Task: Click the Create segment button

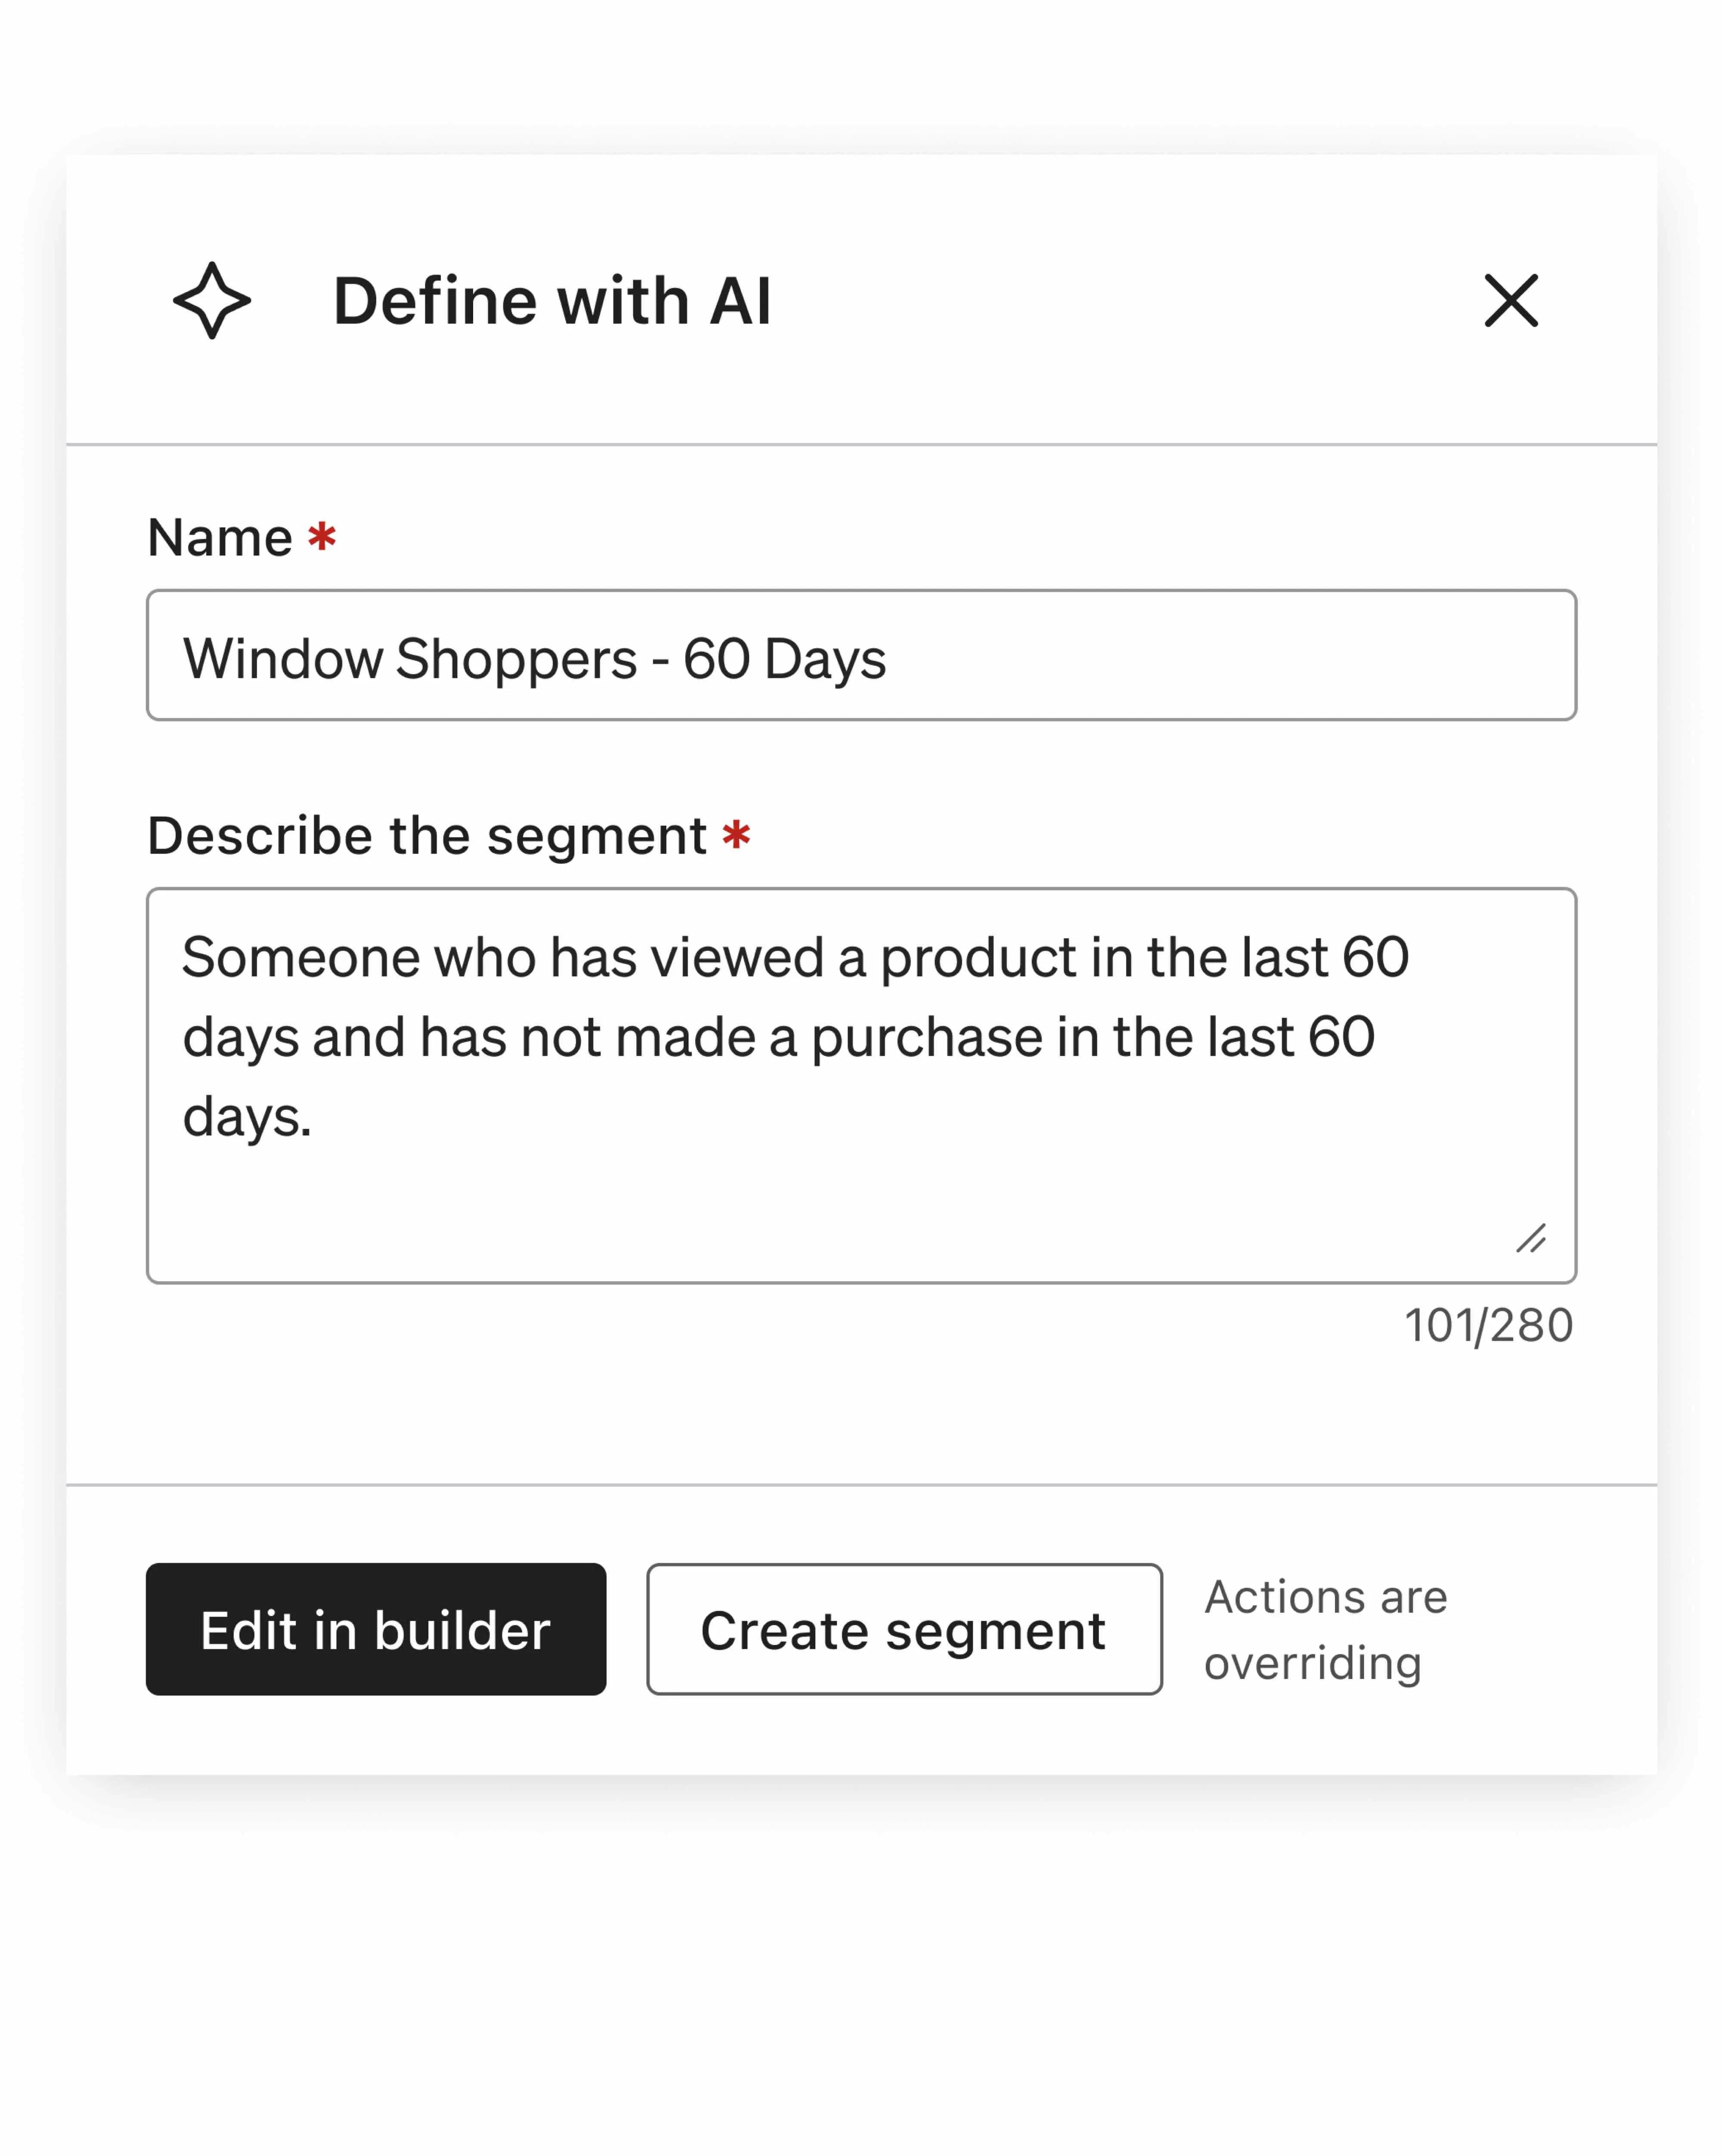Action: [903, 1629]
